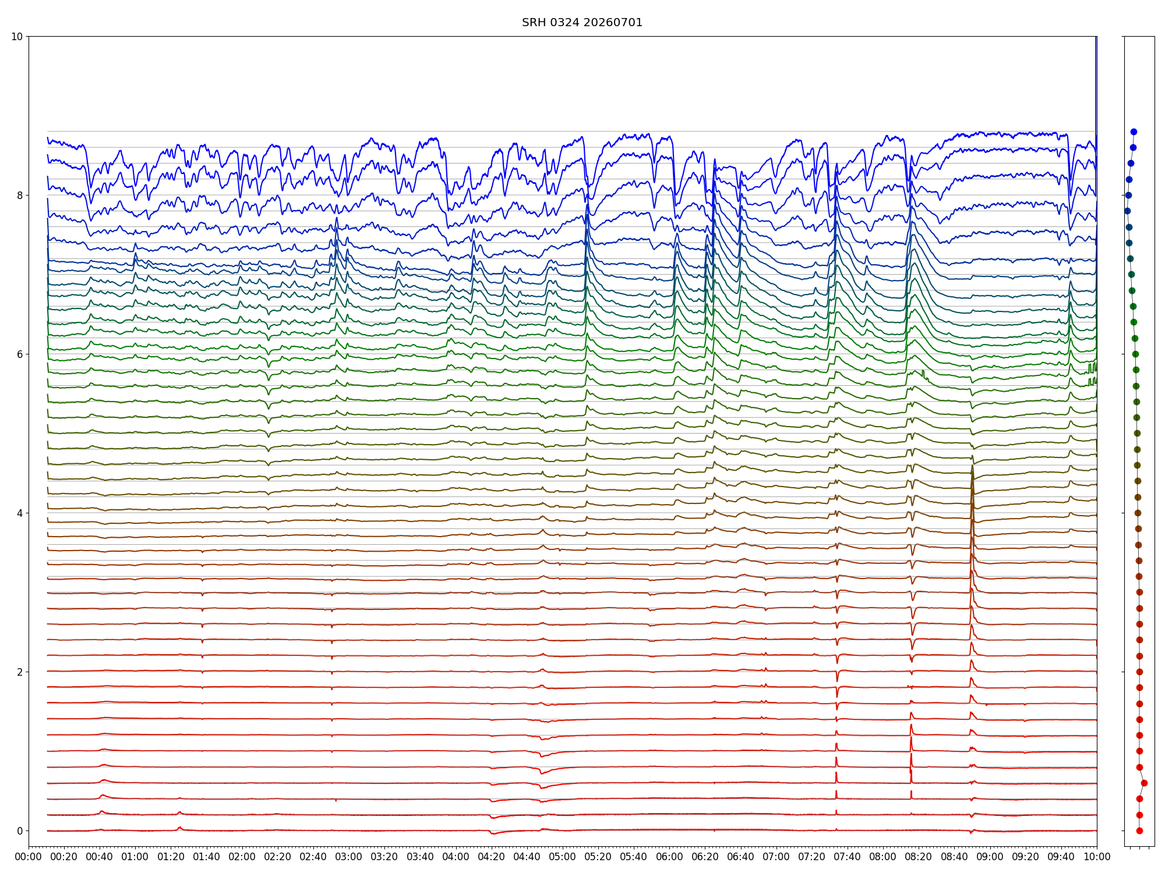The height and width of the screenshot is (873, 1165).
Task: Click the x-axis time label "01:20"
Action: (171, 857)
